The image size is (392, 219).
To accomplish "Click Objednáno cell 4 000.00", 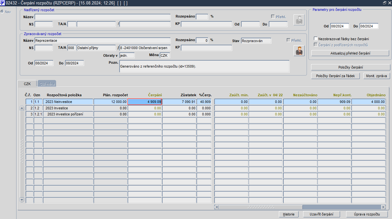I will click(x=369, y=102).
